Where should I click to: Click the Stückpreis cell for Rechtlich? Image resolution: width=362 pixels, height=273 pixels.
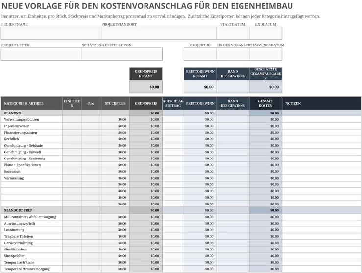pyautogui.click(x=115, y=139)
